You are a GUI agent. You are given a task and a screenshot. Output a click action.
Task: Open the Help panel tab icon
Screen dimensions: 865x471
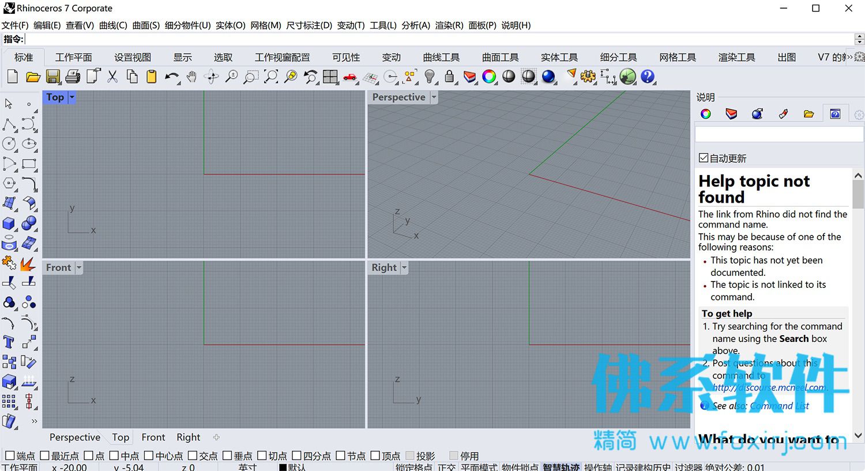835,114
